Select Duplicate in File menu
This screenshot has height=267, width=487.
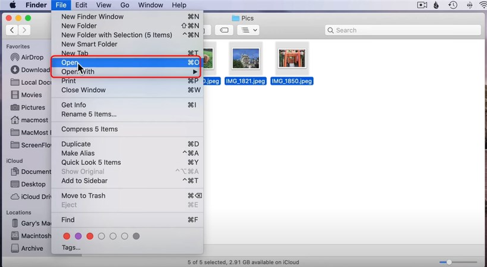(x=127, y=144)
